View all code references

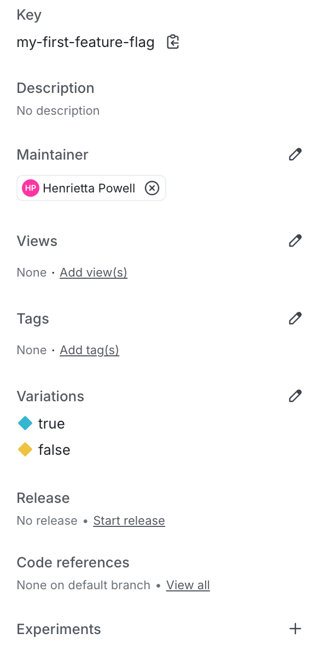188,585
